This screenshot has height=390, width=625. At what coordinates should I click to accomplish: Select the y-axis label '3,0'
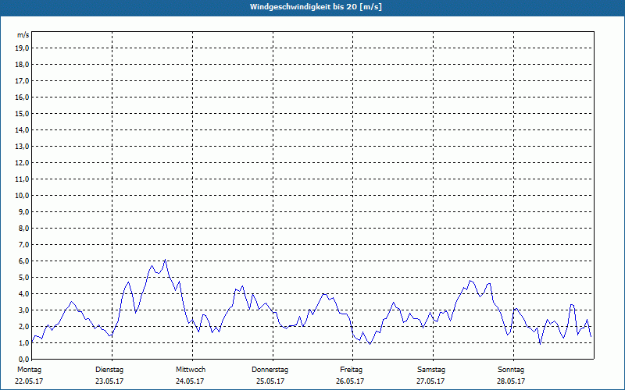(x=24, y=310)
